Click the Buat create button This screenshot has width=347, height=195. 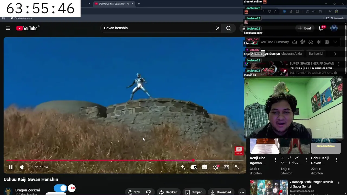click(x=304, y=28)
